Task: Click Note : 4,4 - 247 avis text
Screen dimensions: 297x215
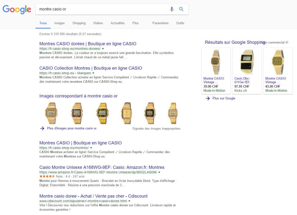Action: coord(70,176)
